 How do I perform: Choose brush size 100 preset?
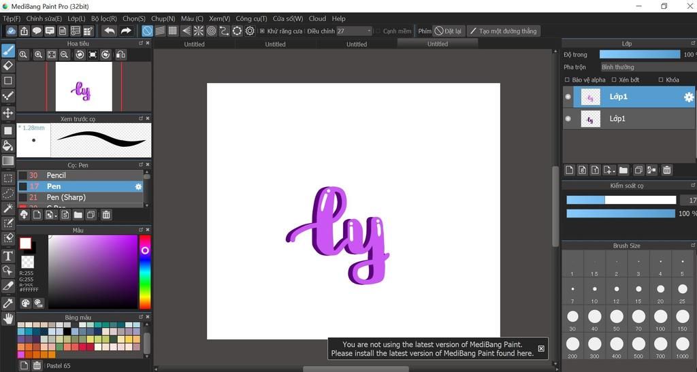click(x=660, y=320)
